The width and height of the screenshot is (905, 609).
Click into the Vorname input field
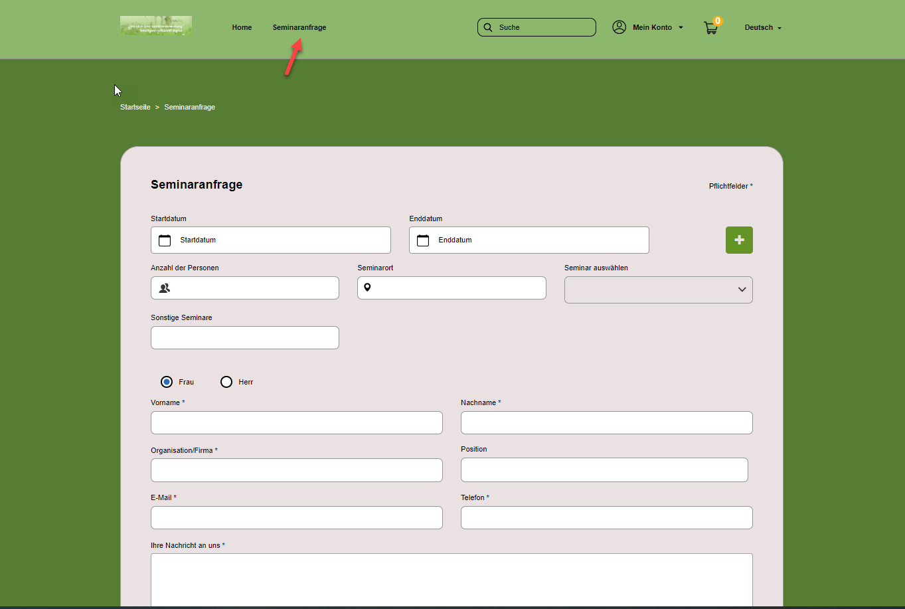296,423
